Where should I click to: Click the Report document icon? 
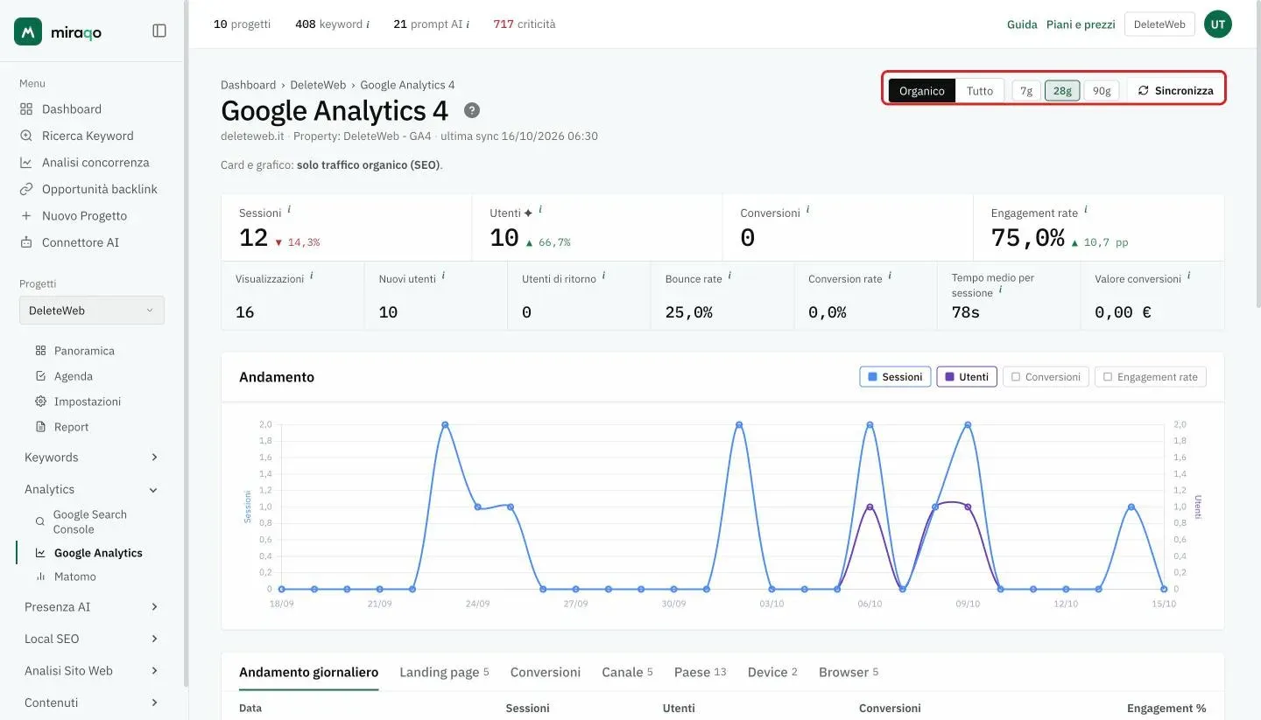pyautogui.click(x=40, y=427)
